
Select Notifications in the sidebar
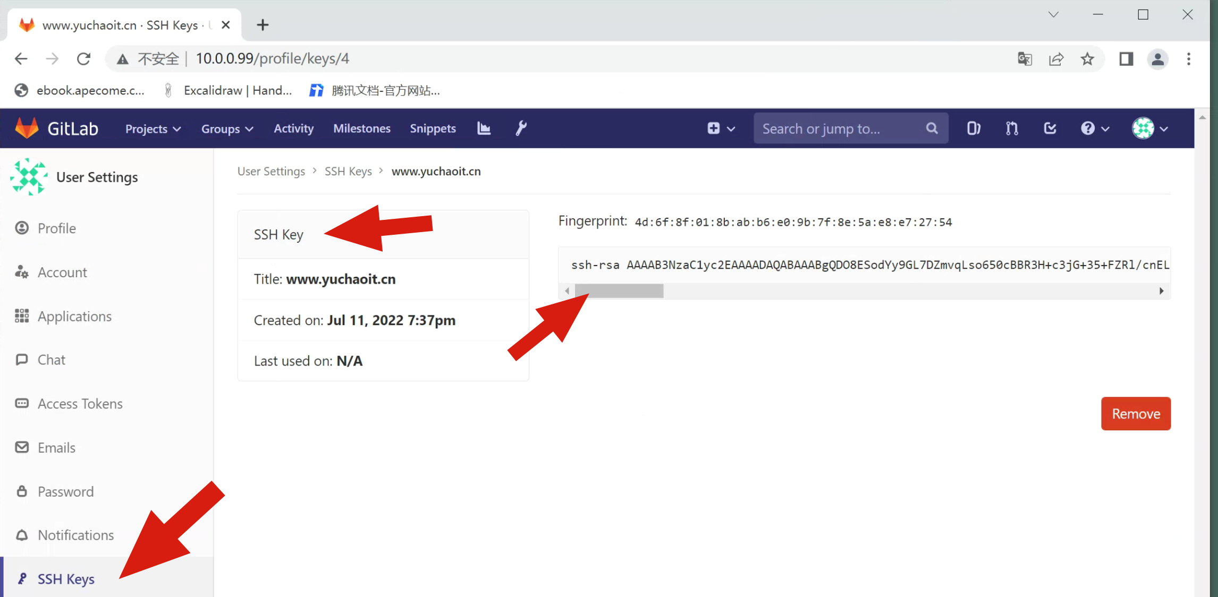pos(75,535)
